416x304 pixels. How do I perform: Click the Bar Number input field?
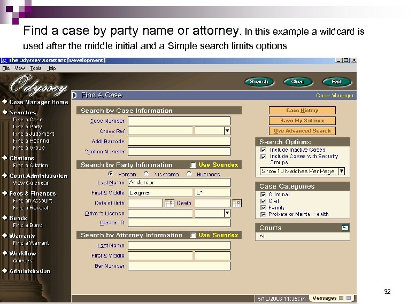pyautogui.click(x=179, y=266)
